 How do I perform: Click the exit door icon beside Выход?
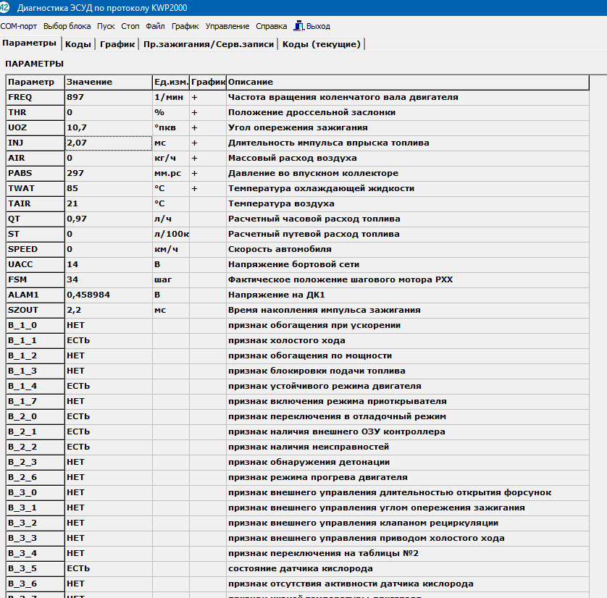[299, 26]
